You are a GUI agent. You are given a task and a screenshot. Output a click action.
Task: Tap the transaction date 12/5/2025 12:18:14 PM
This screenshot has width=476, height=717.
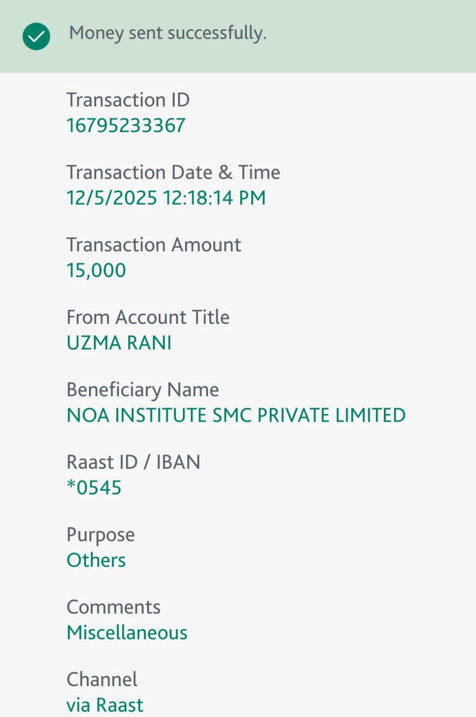tap(166, 198)
